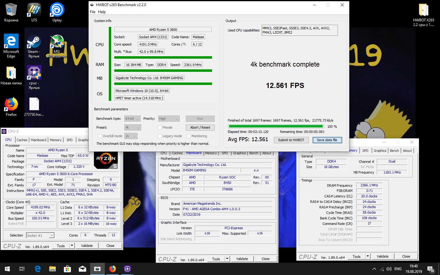Click the Ryzen 5 logo in CPU-Z
Image resolution: width=440 pixels, height=275 pixels.
click(x=106, y=161)
